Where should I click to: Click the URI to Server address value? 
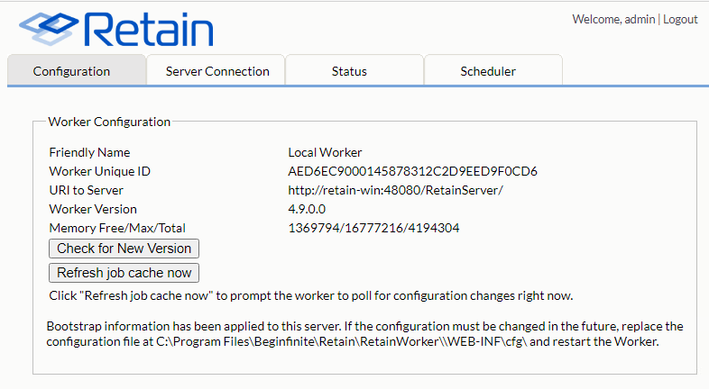click(395, 190)
